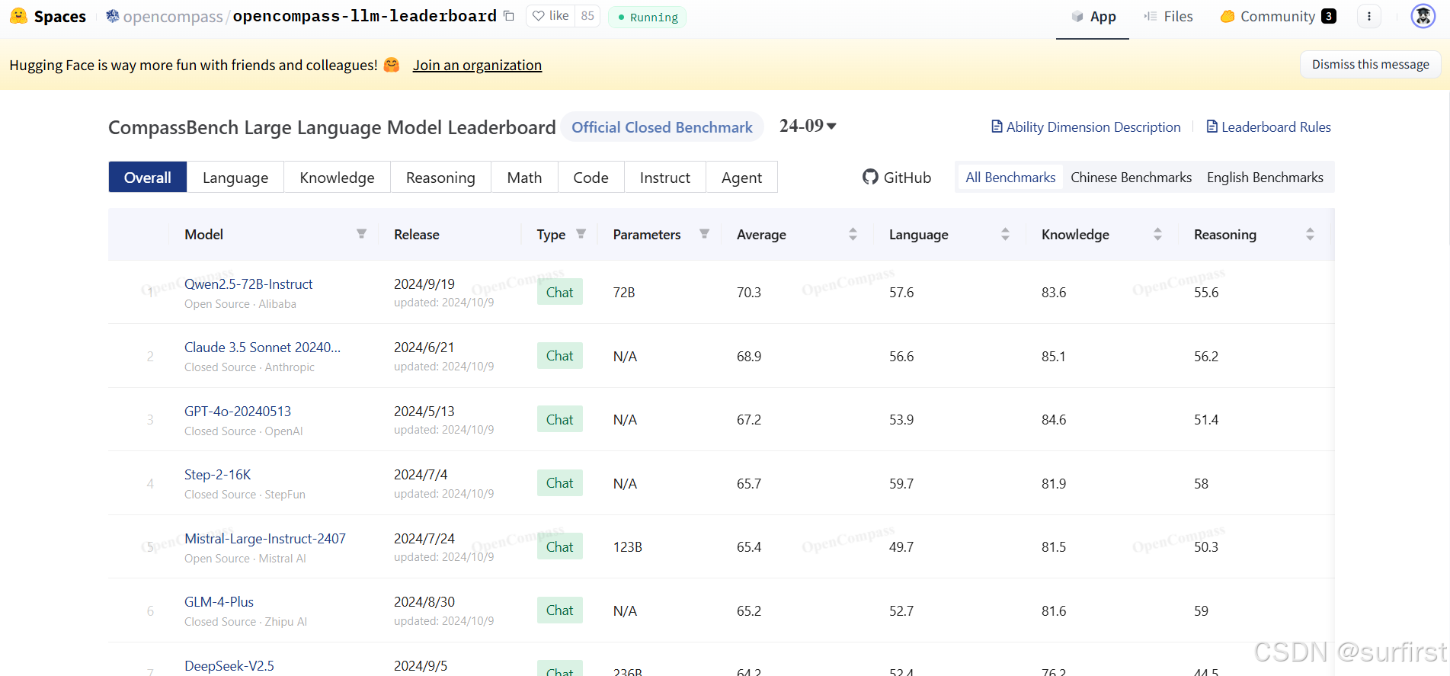
Task: Open the Type column filter icon
Action: click(x=581, y=234)
